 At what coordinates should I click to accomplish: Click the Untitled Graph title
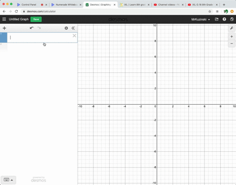pos(19,19)
